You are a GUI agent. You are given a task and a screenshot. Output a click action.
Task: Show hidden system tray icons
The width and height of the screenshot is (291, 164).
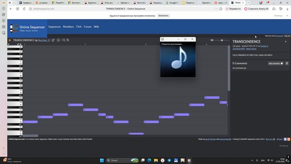(x=252, y=160)
